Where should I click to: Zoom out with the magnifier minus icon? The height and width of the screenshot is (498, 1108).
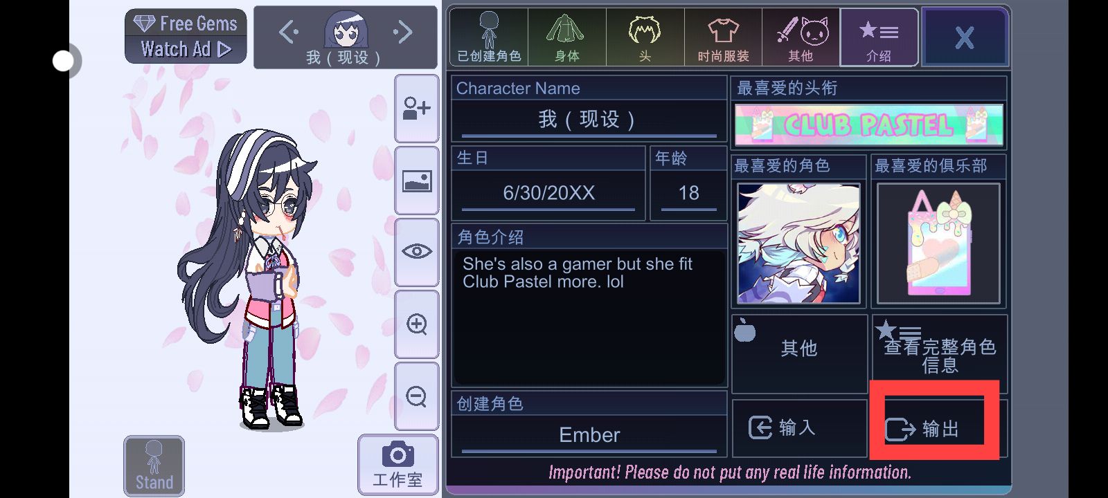click(x=417, y=396)
